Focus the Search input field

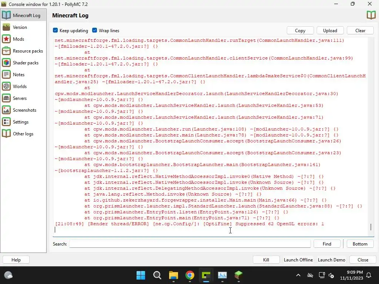(190, 244)
